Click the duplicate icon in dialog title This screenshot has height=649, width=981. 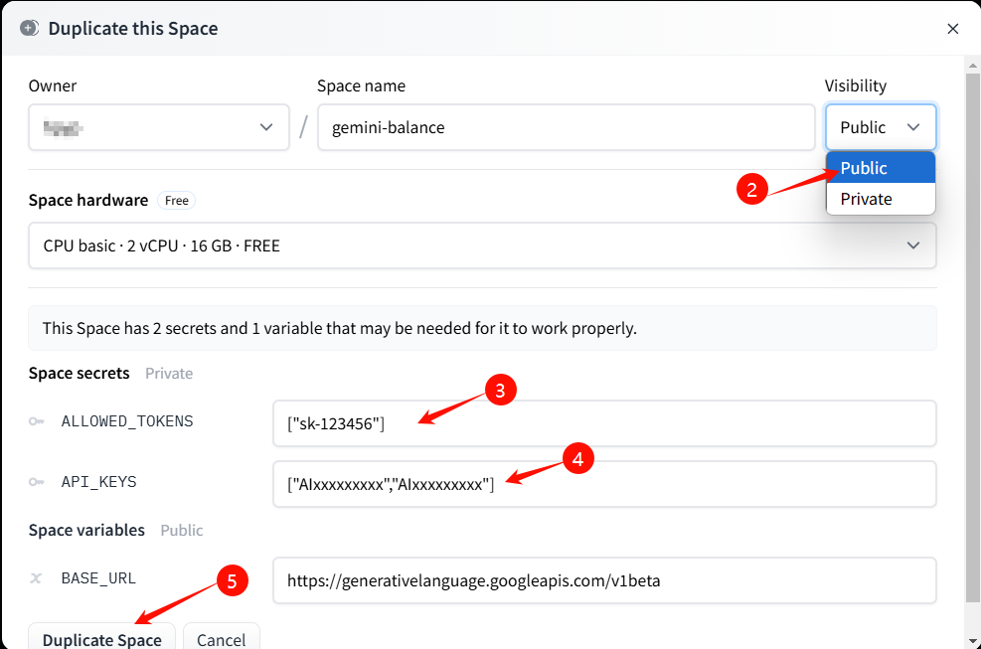[30, 28]
